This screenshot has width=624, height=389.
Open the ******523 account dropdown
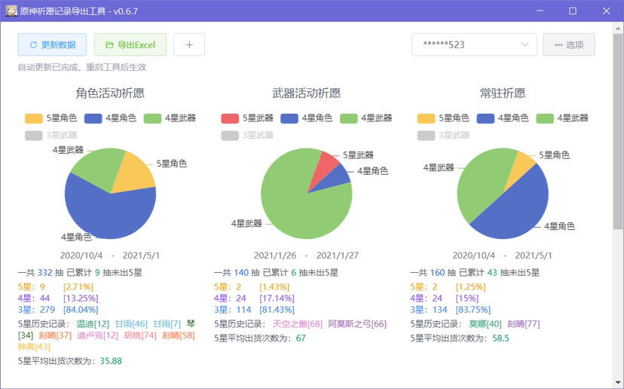474,44
